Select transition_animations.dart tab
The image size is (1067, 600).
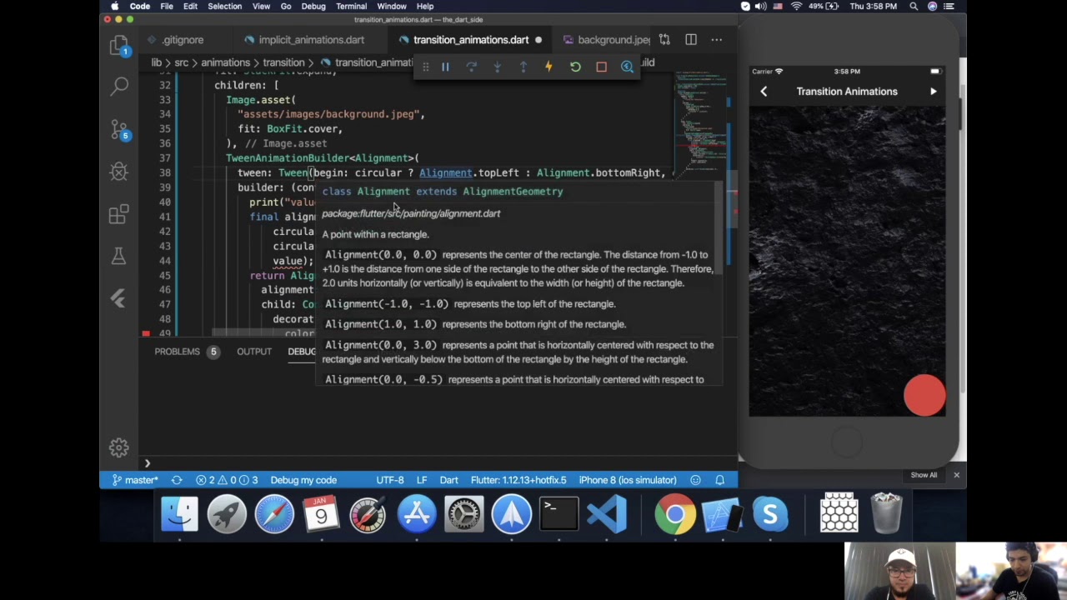tap(471, 40)
